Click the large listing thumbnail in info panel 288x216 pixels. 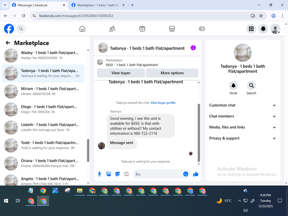(x=242, y=53)
